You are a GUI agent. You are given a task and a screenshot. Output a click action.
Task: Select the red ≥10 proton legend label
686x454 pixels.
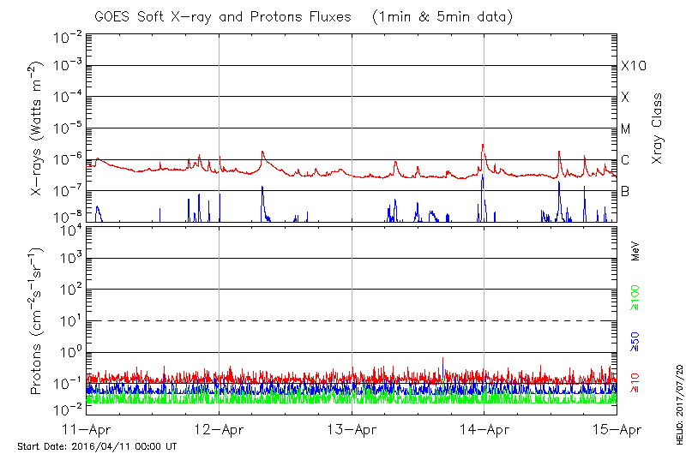pyautogui.click(x=635, y=383)
